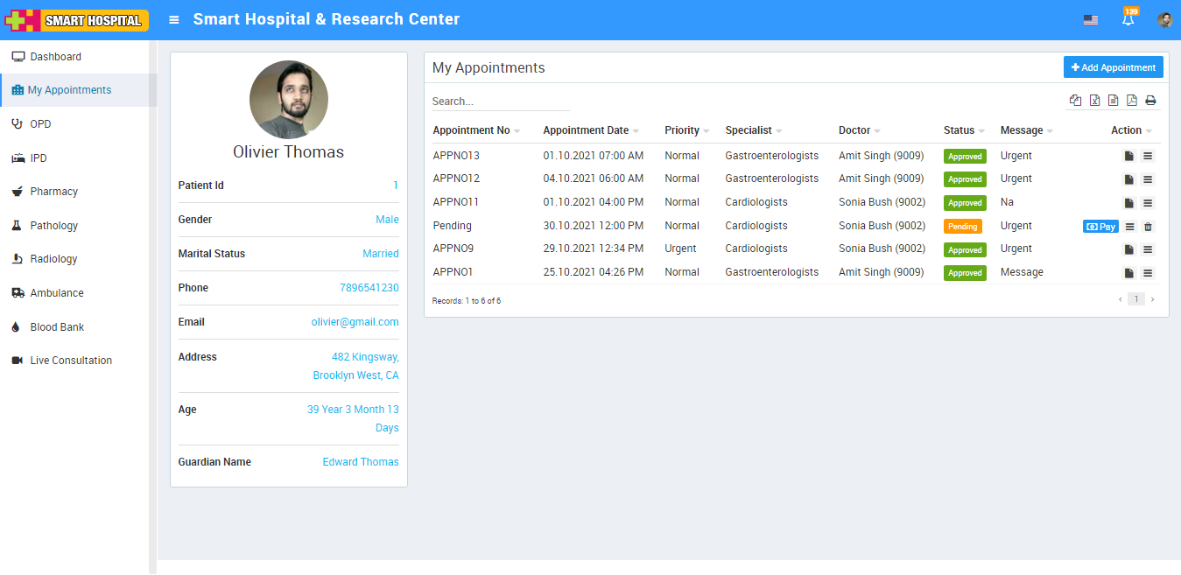Open notifications bell icon
The image size is (1181, 575).
(x=1128, y=20)
